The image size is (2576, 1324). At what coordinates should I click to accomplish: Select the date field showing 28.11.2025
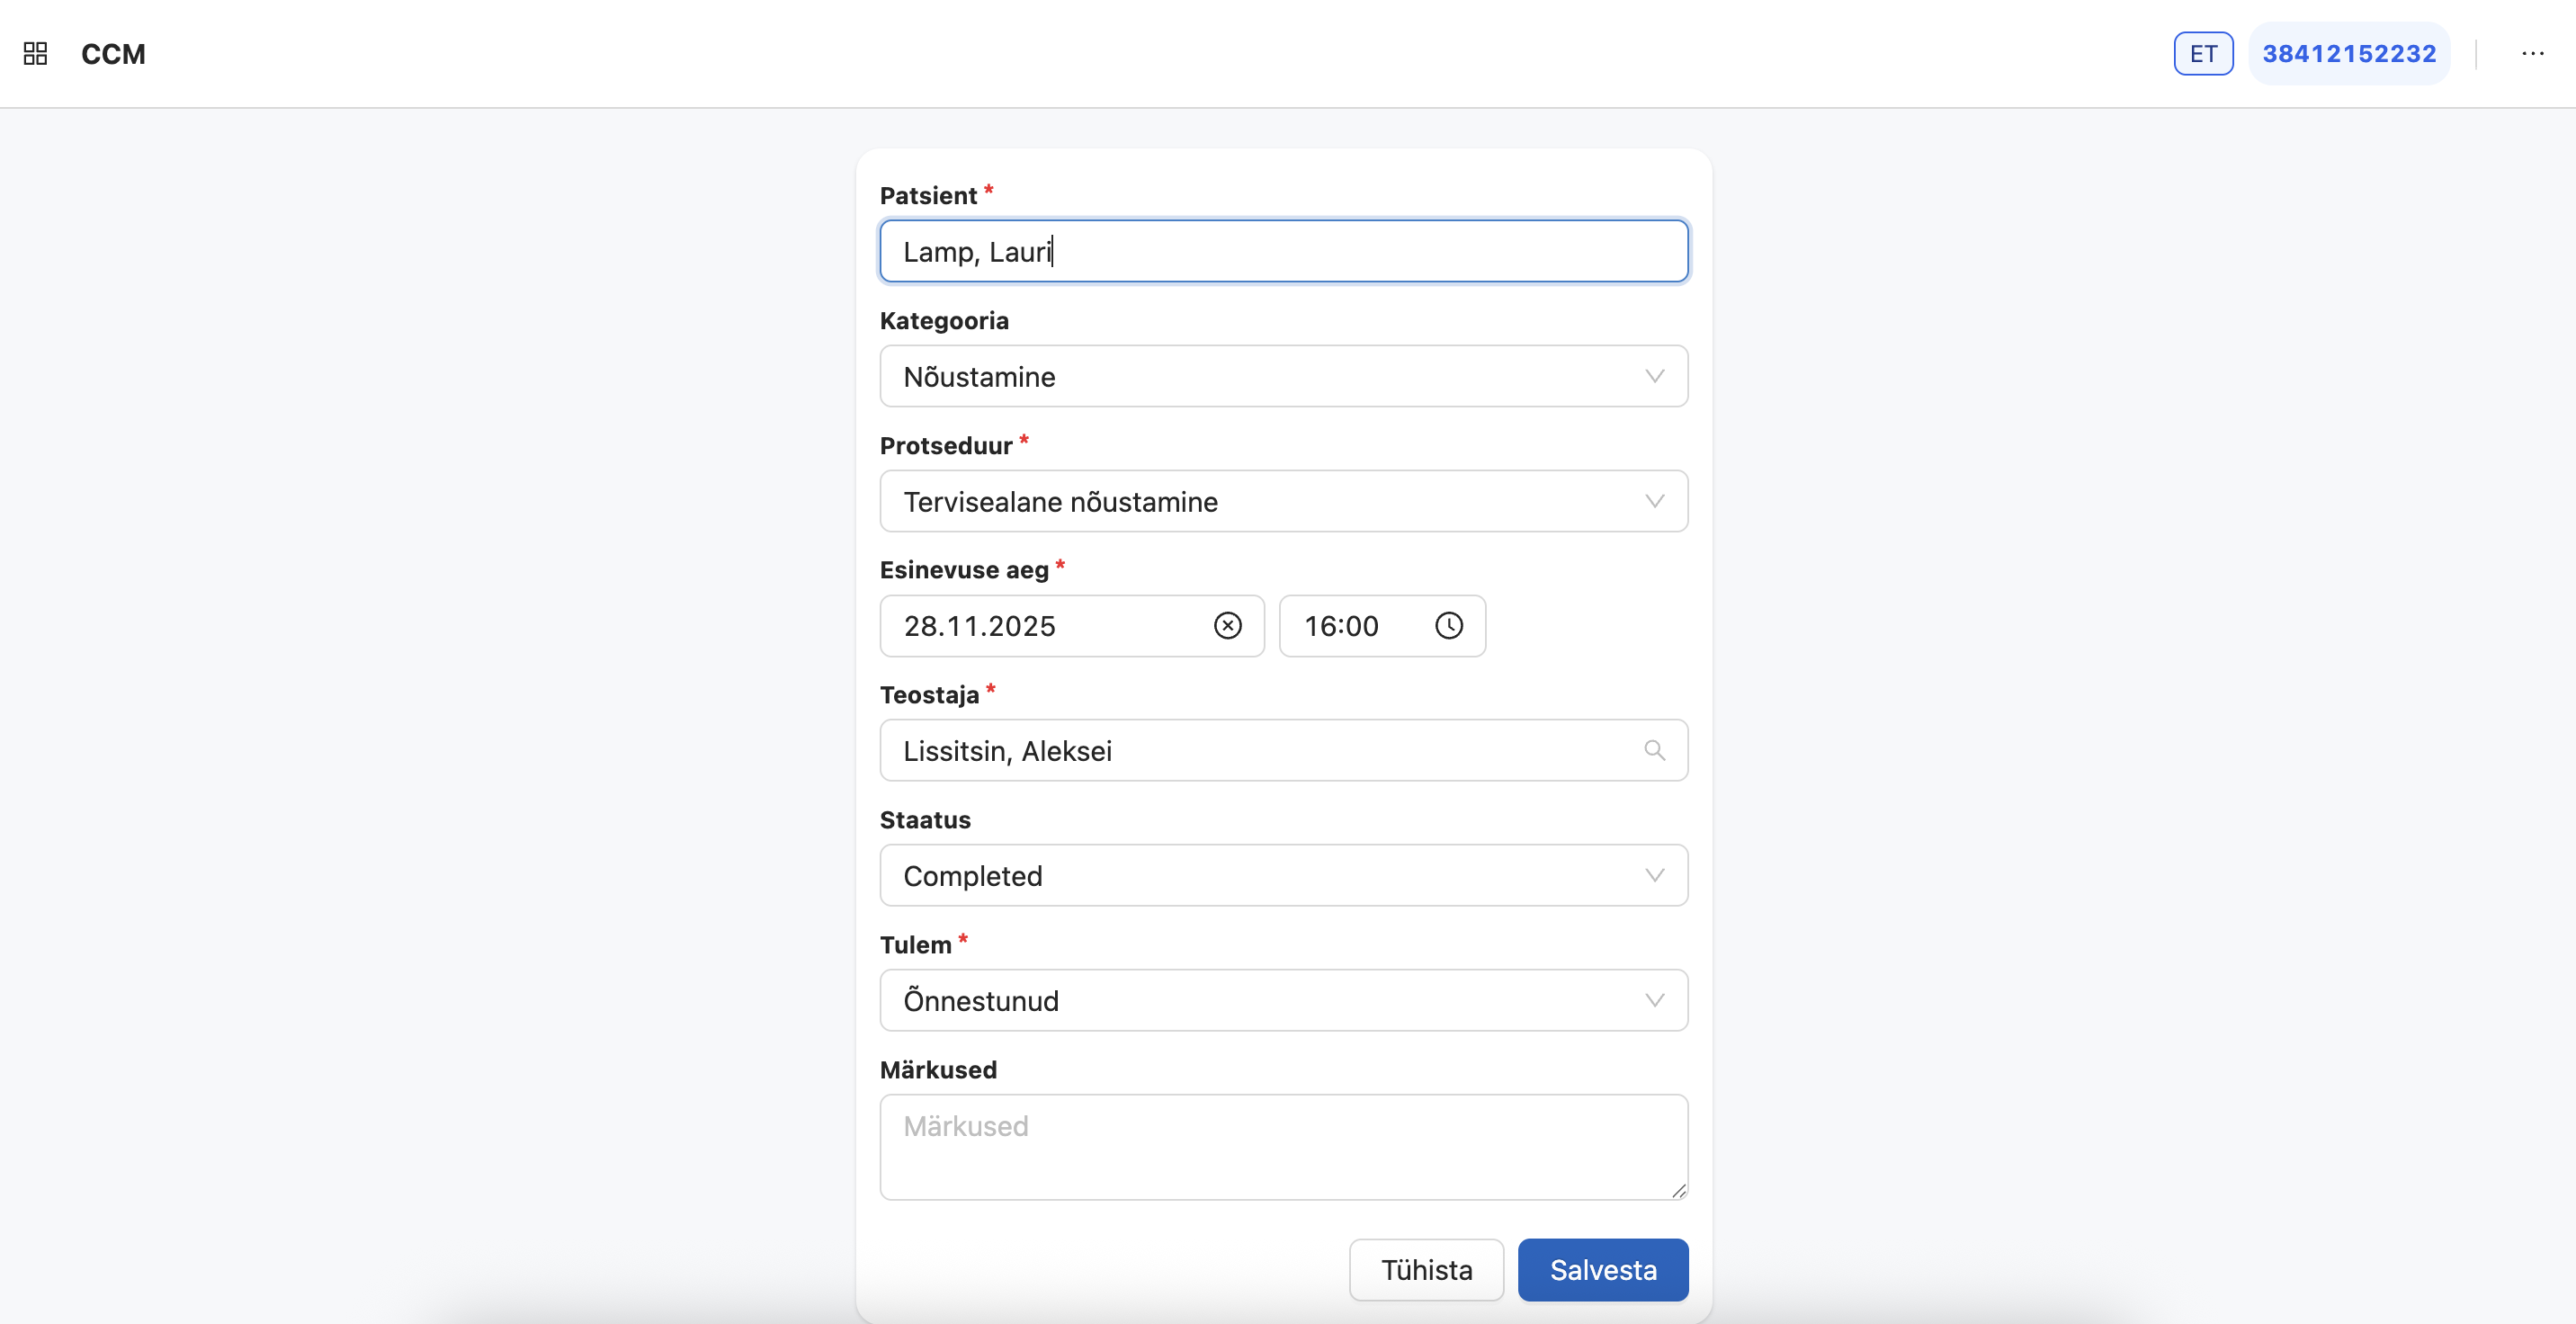[1040, 626]
